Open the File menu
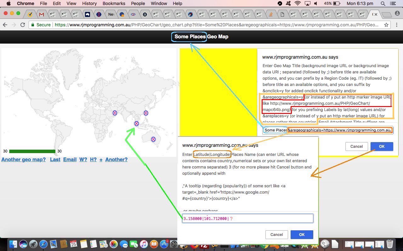 [x=43, y=3]
